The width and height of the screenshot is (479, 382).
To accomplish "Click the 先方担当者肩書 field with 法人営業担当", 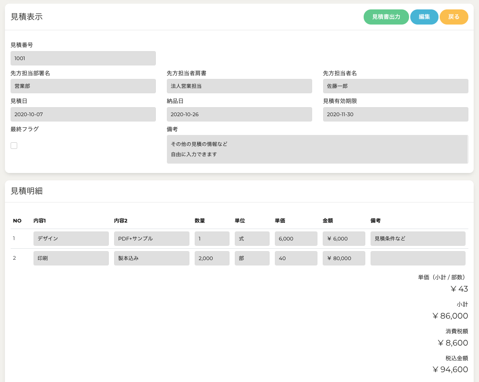I will click(239, 86).
